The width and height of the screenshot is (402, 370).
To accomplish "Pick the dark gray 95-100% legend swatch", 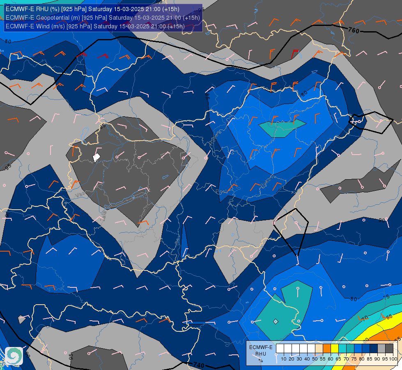I will pos(389,349).
